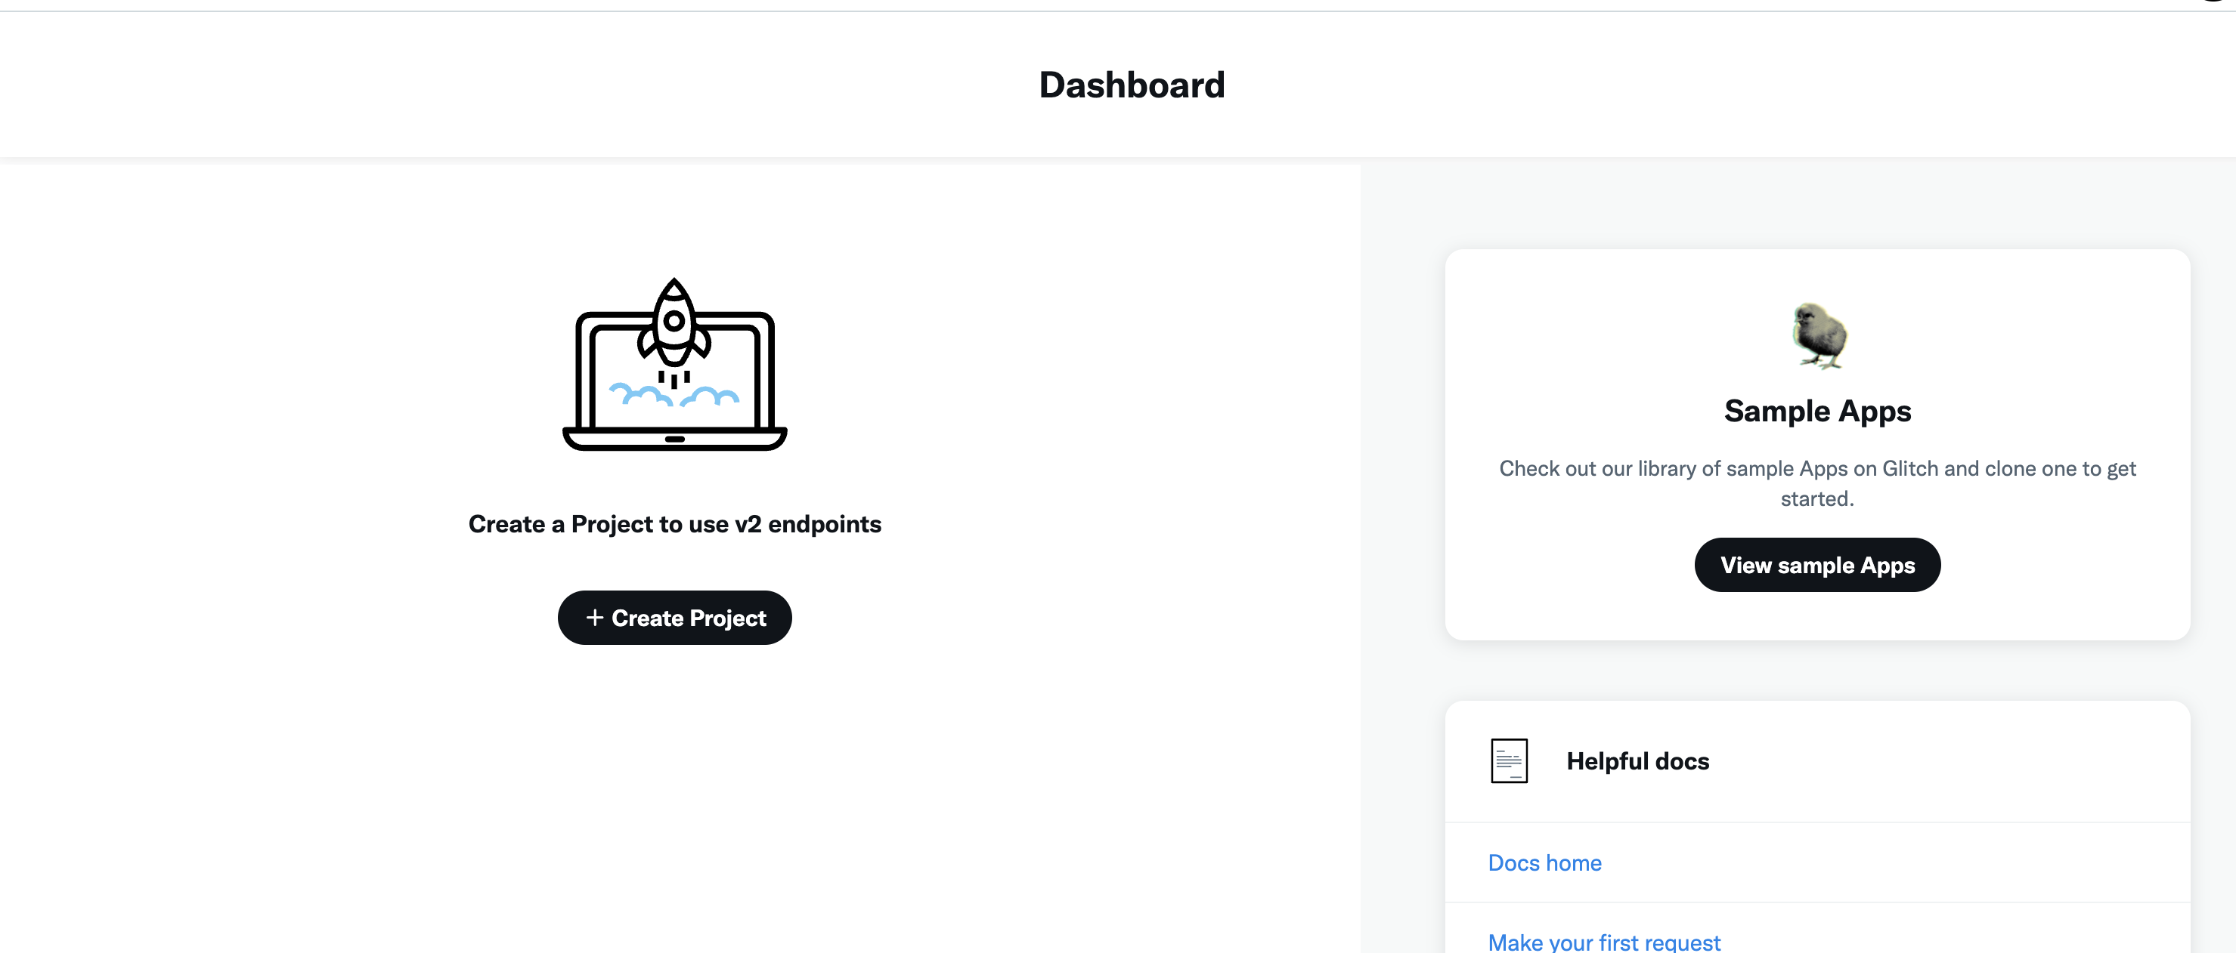This screenshot has width=2236, height=953.
Task: Click the Make your first request row
Action: (1816, 942)
